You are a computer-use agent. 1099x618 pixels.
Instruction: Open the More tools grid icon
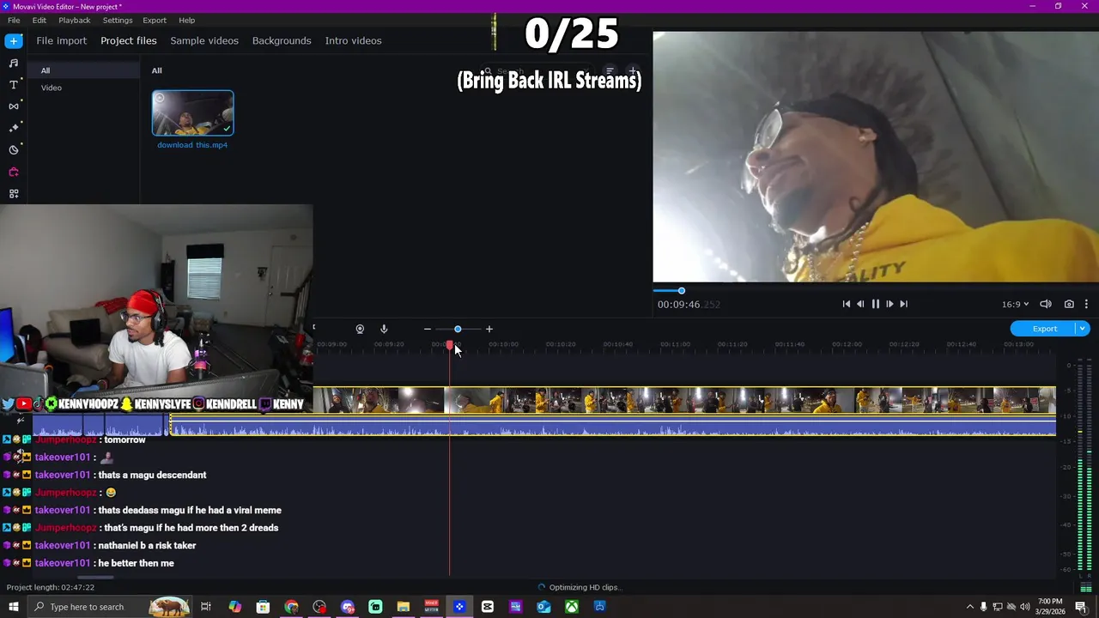[x=14, y=194]
